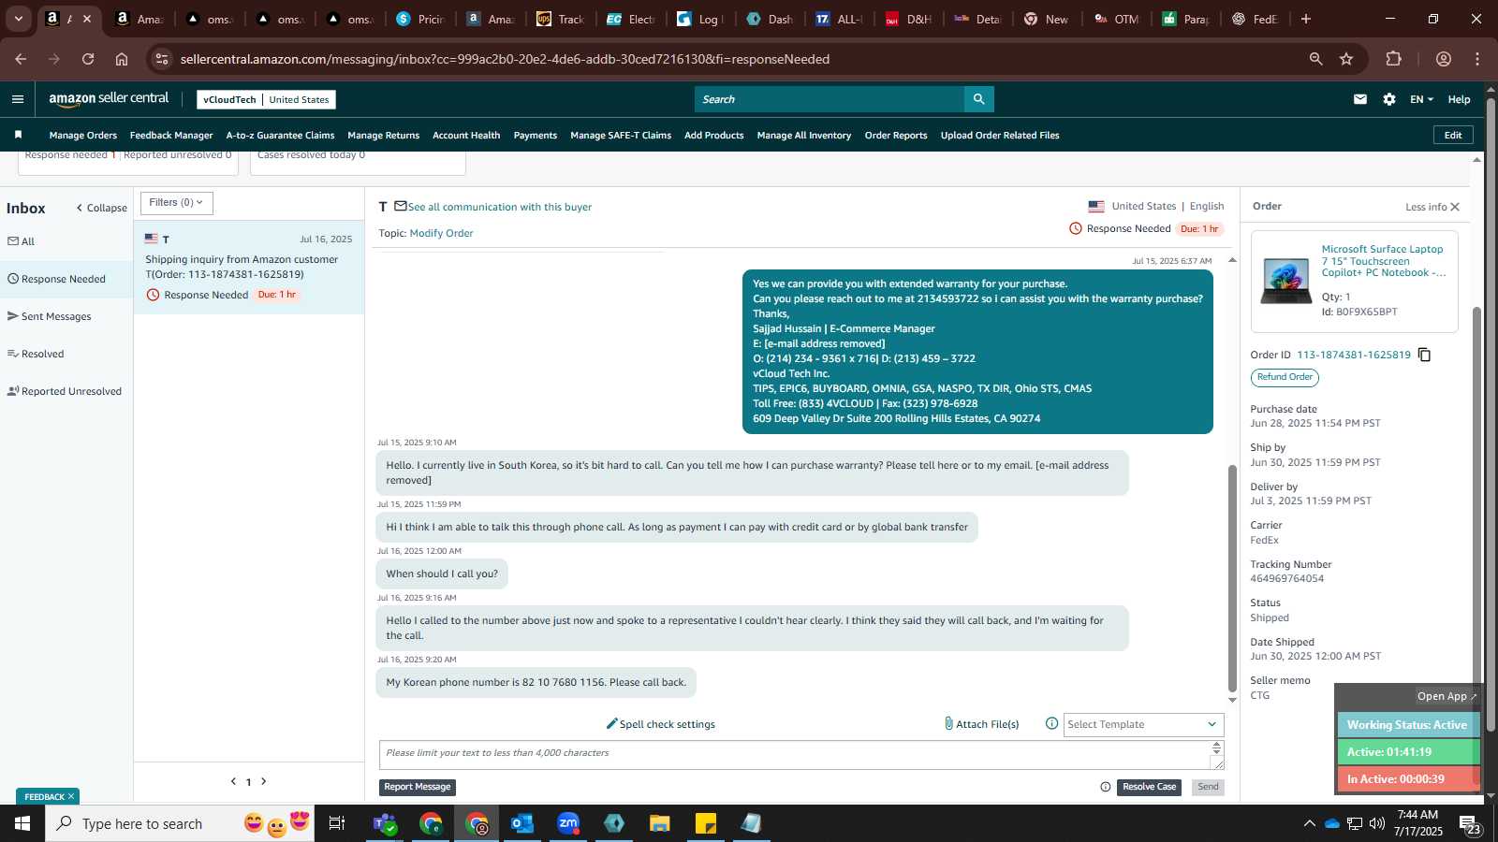Image resolution: width=1498 pixels, height=842 pixels.
Task: Select the Reported Unresolved folder
Action: tap(66, 391)
